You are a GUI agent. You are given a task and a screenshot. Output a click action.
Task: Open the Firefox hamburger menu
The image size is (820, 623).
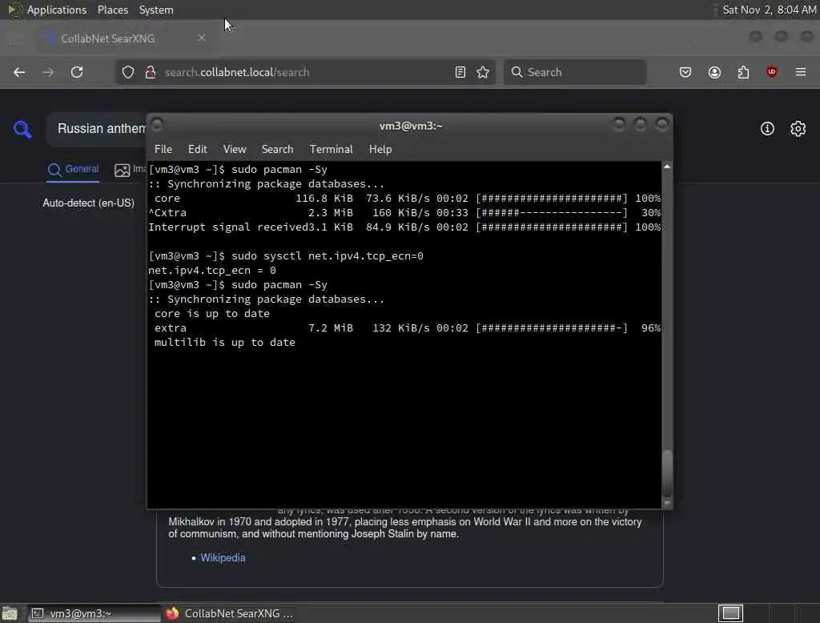coord(801,71)
